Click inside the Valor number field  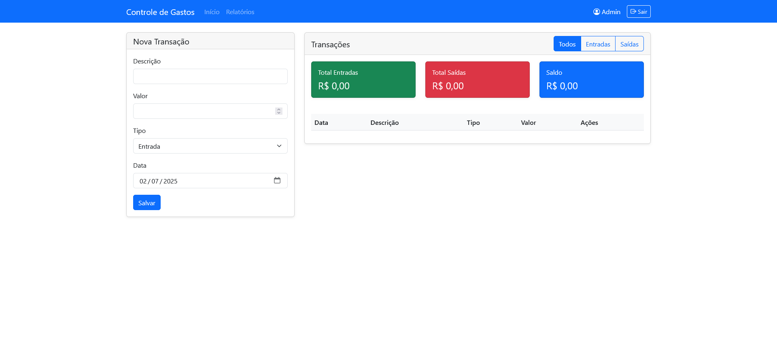[x=202, y=111]
